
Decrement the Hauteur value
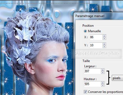[103, 85]
